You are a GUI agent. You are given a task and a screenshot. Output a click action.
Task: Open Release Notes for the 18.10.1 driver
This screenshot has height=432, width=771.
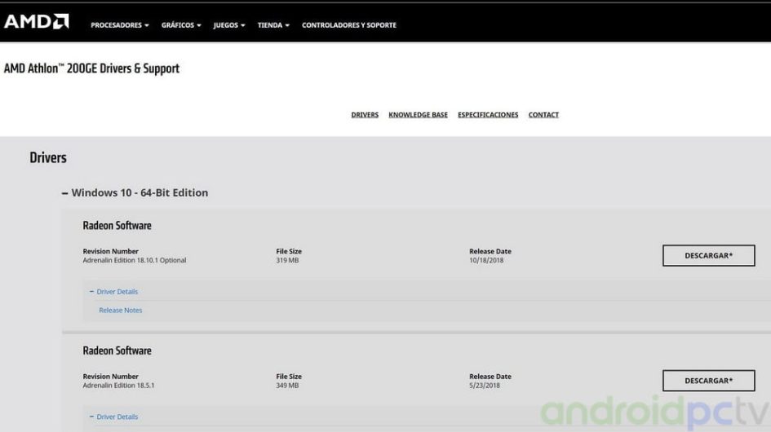coord(120,311)
